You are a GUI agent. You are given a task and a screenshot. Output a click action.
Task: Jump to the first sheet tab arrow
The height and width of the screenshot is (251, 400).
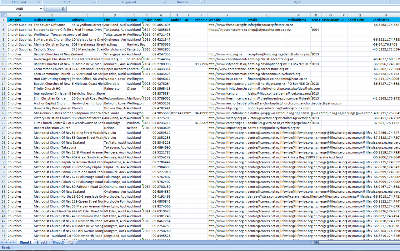pyautogui.click(x=3, y=243)
